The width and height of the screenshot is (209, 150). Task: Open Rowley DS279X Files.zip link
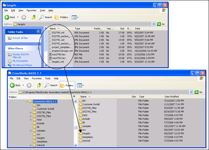pyautogui.click(x=21, y=56)
